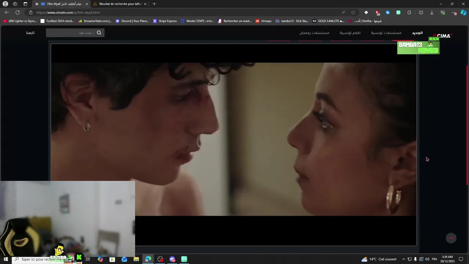Add this page to favorites star
Image resolution: width=469 pixels, height=264 pixels.
[353, 12]
